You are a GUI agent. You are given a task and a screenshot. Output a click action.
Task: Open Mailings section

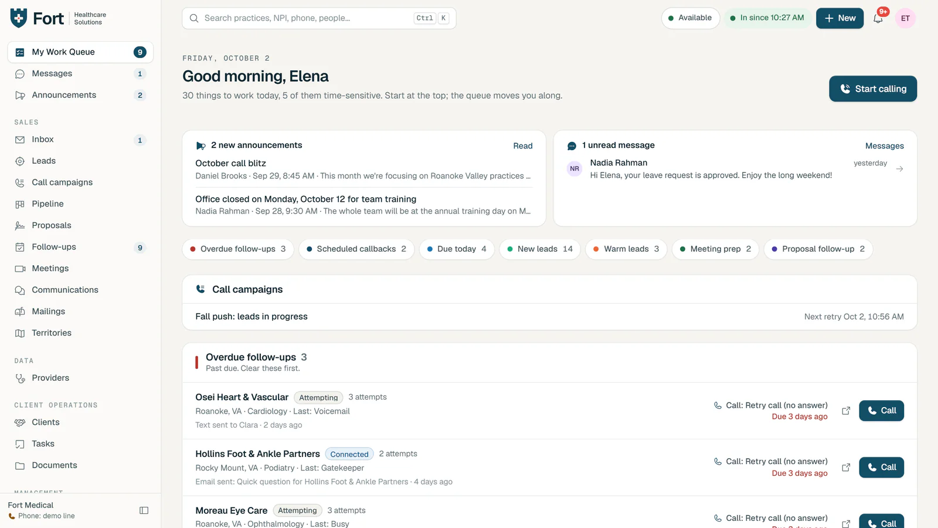pyautogui.click(x=80, y=312)
